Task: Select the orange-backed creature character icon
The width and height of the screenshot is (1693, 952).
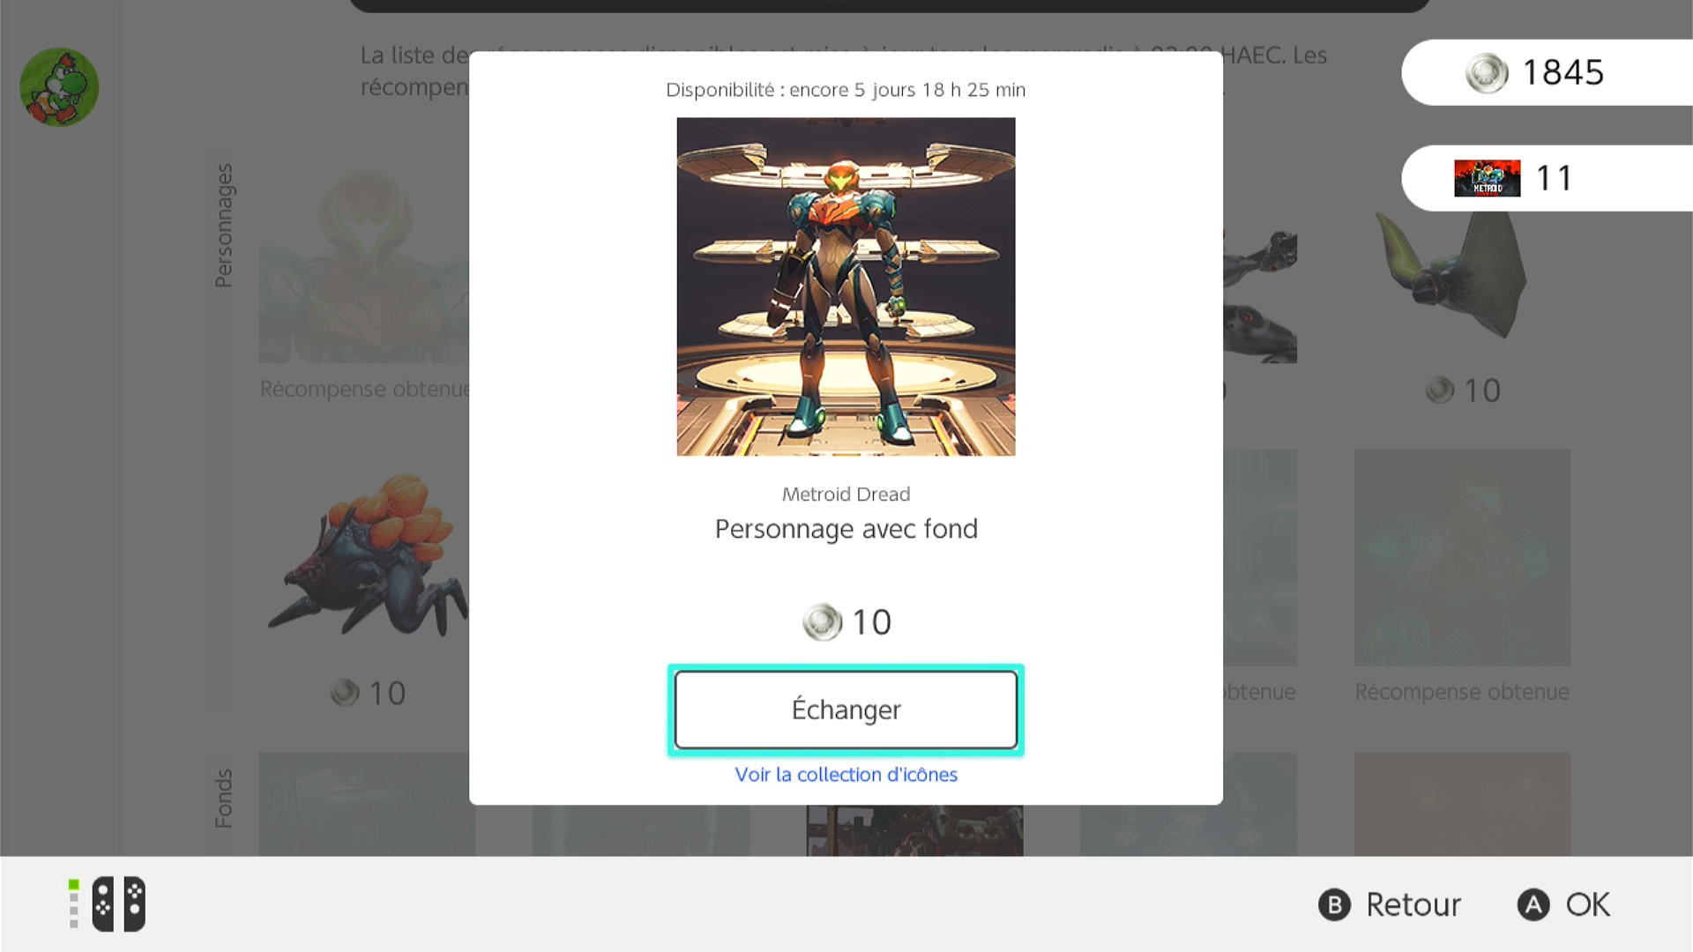Action: click(x=367, y=557)
